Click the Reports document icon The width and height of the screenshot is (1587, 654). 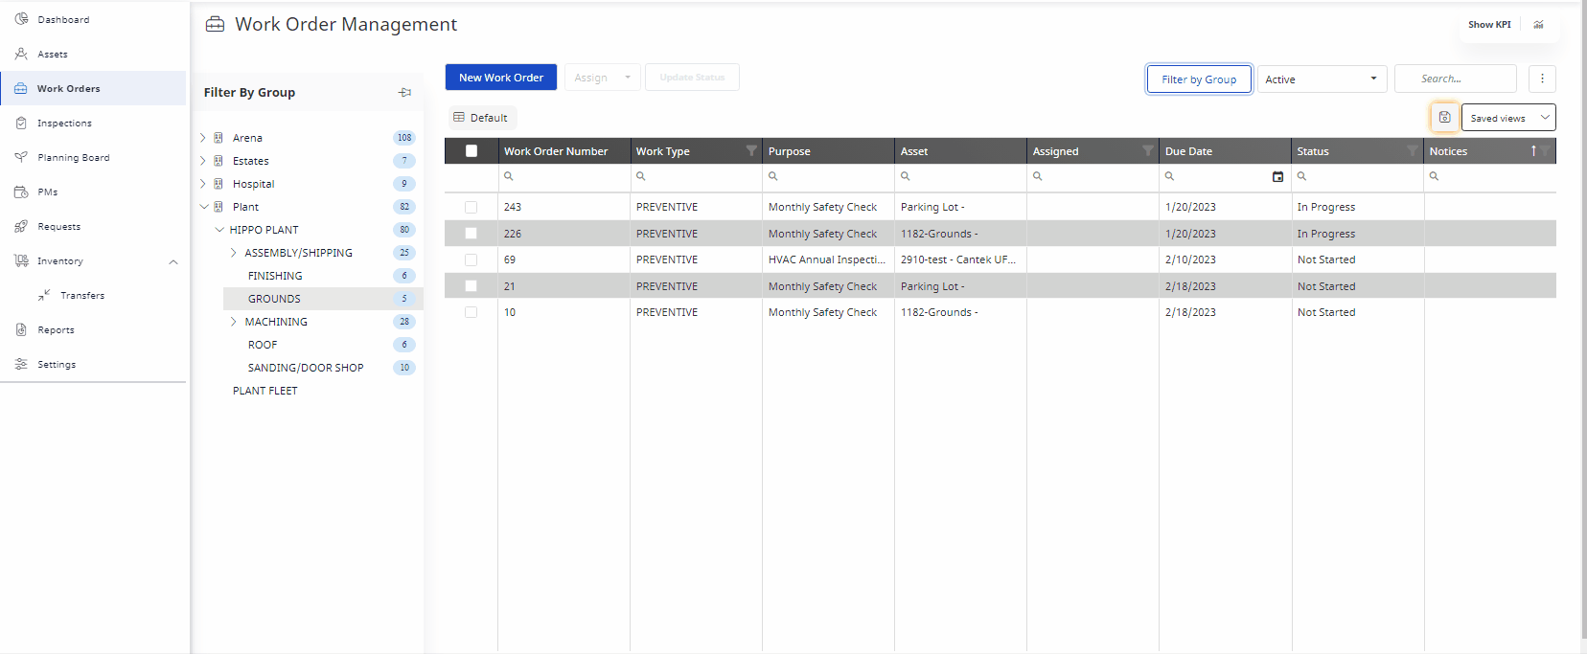21,329
